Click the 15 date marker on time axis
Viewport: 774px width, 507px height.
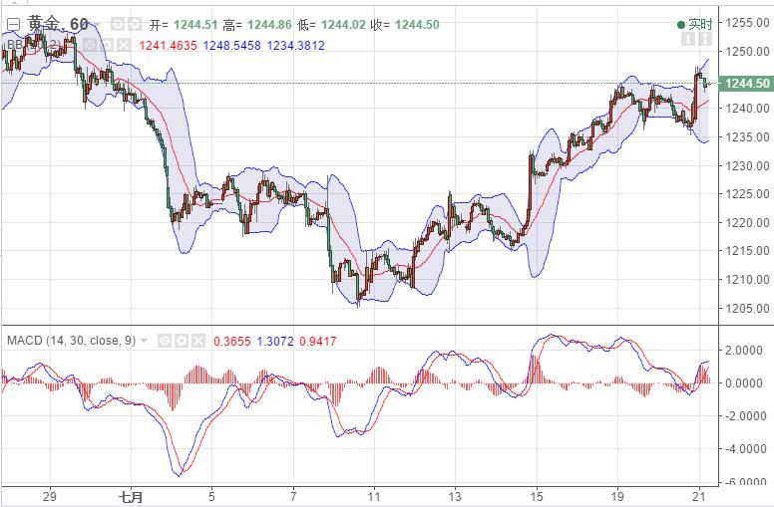tap(536, 495)
